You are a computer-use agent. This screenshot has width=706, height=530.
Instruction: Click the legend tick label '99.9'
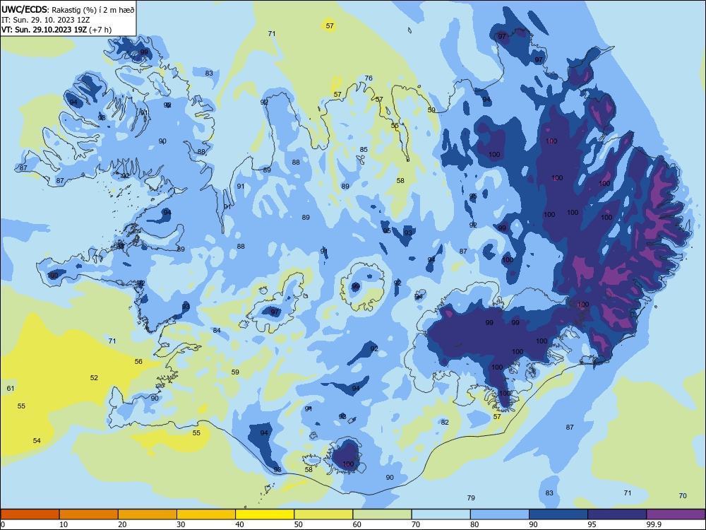654,524
